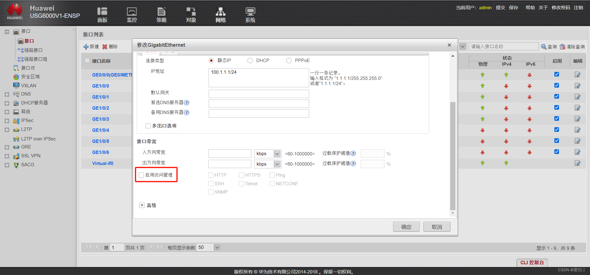Open 链路接口 in sidebar
This screenshot has width=590, height=275.
33,50
